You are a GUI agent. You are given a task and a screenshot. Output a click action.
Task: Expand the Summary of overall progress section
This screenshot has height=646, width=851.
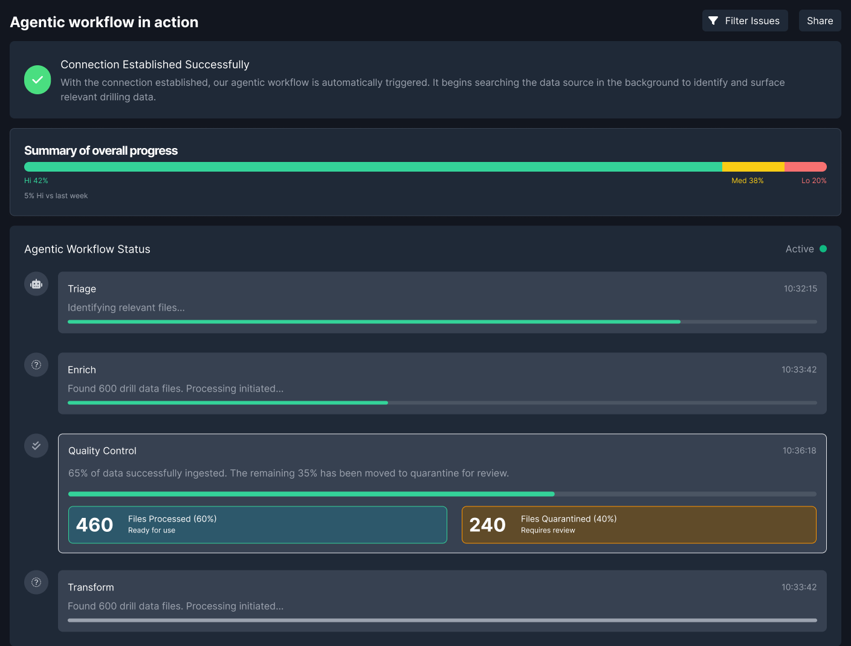coord(101,150)
